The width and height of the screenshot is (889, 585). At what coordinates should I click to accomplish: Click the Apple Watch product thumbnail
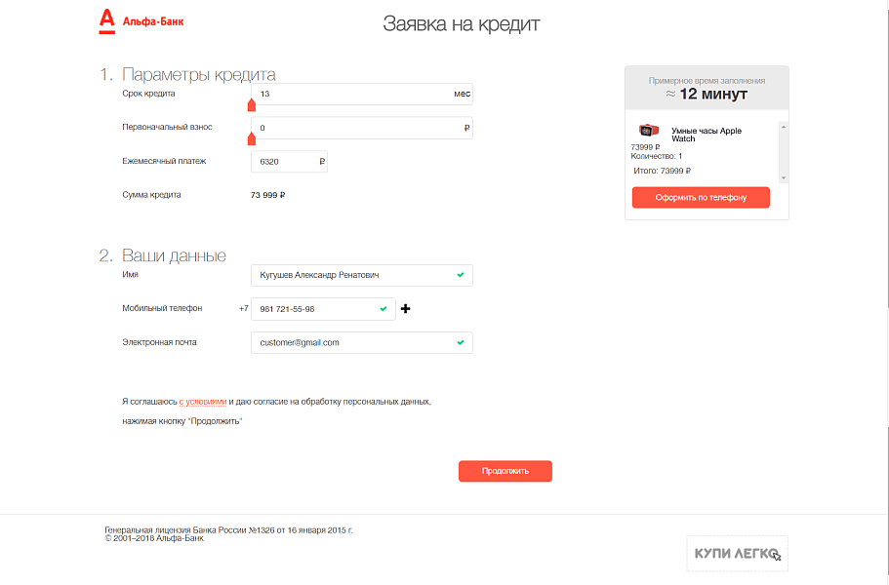click(x=648, y=132)
